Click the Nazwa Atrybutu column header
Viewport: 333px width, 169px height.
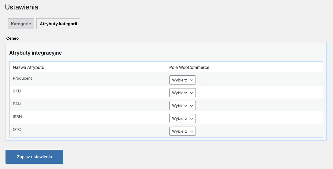pyautogui.click(x=28, y=67)
